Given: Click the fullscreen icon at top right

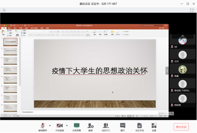Looking at the screenshot, I should [x=192, y=10].
